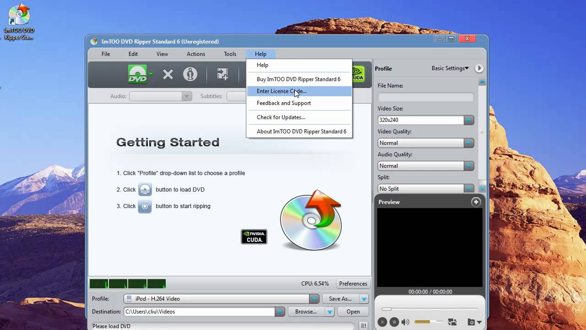
Task: Click the Help menu bar item
Action: tap(260, 54)
